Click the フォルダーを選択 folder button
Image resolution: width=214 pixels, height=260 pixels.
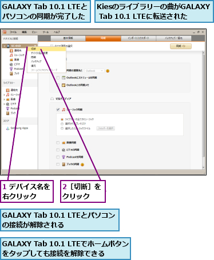point(105,129)
